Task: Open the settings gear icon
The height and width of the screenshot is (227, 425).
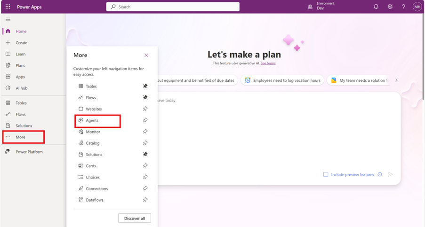Action: pos(390,7)
